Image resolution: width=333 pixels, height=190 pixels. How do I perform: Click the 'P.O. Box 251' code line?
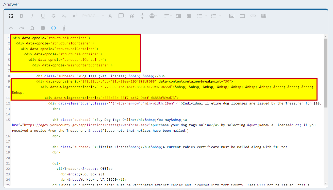coord(82,174)
